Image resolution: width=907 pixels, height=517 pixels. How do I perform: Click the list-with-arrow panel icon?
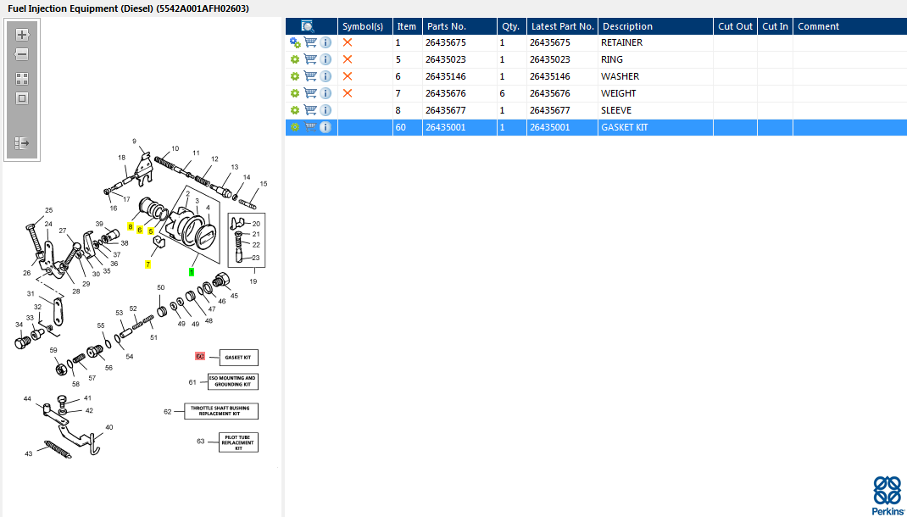coord(22,143)
